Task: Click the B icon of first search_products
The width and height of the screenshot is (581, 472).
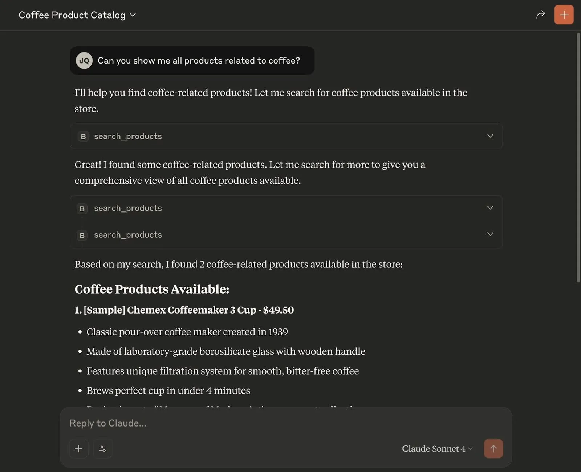Action: [83, 136]
